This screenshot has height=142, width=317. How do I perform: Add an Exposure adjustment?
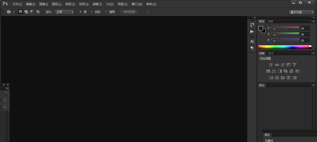pos(289,65)
